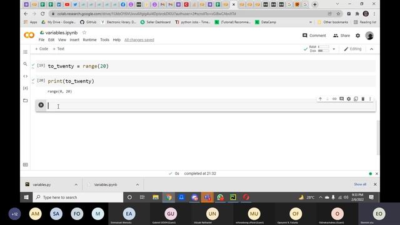Click into the empty code cell editor
400x225 pixels.
pos(211,106)
